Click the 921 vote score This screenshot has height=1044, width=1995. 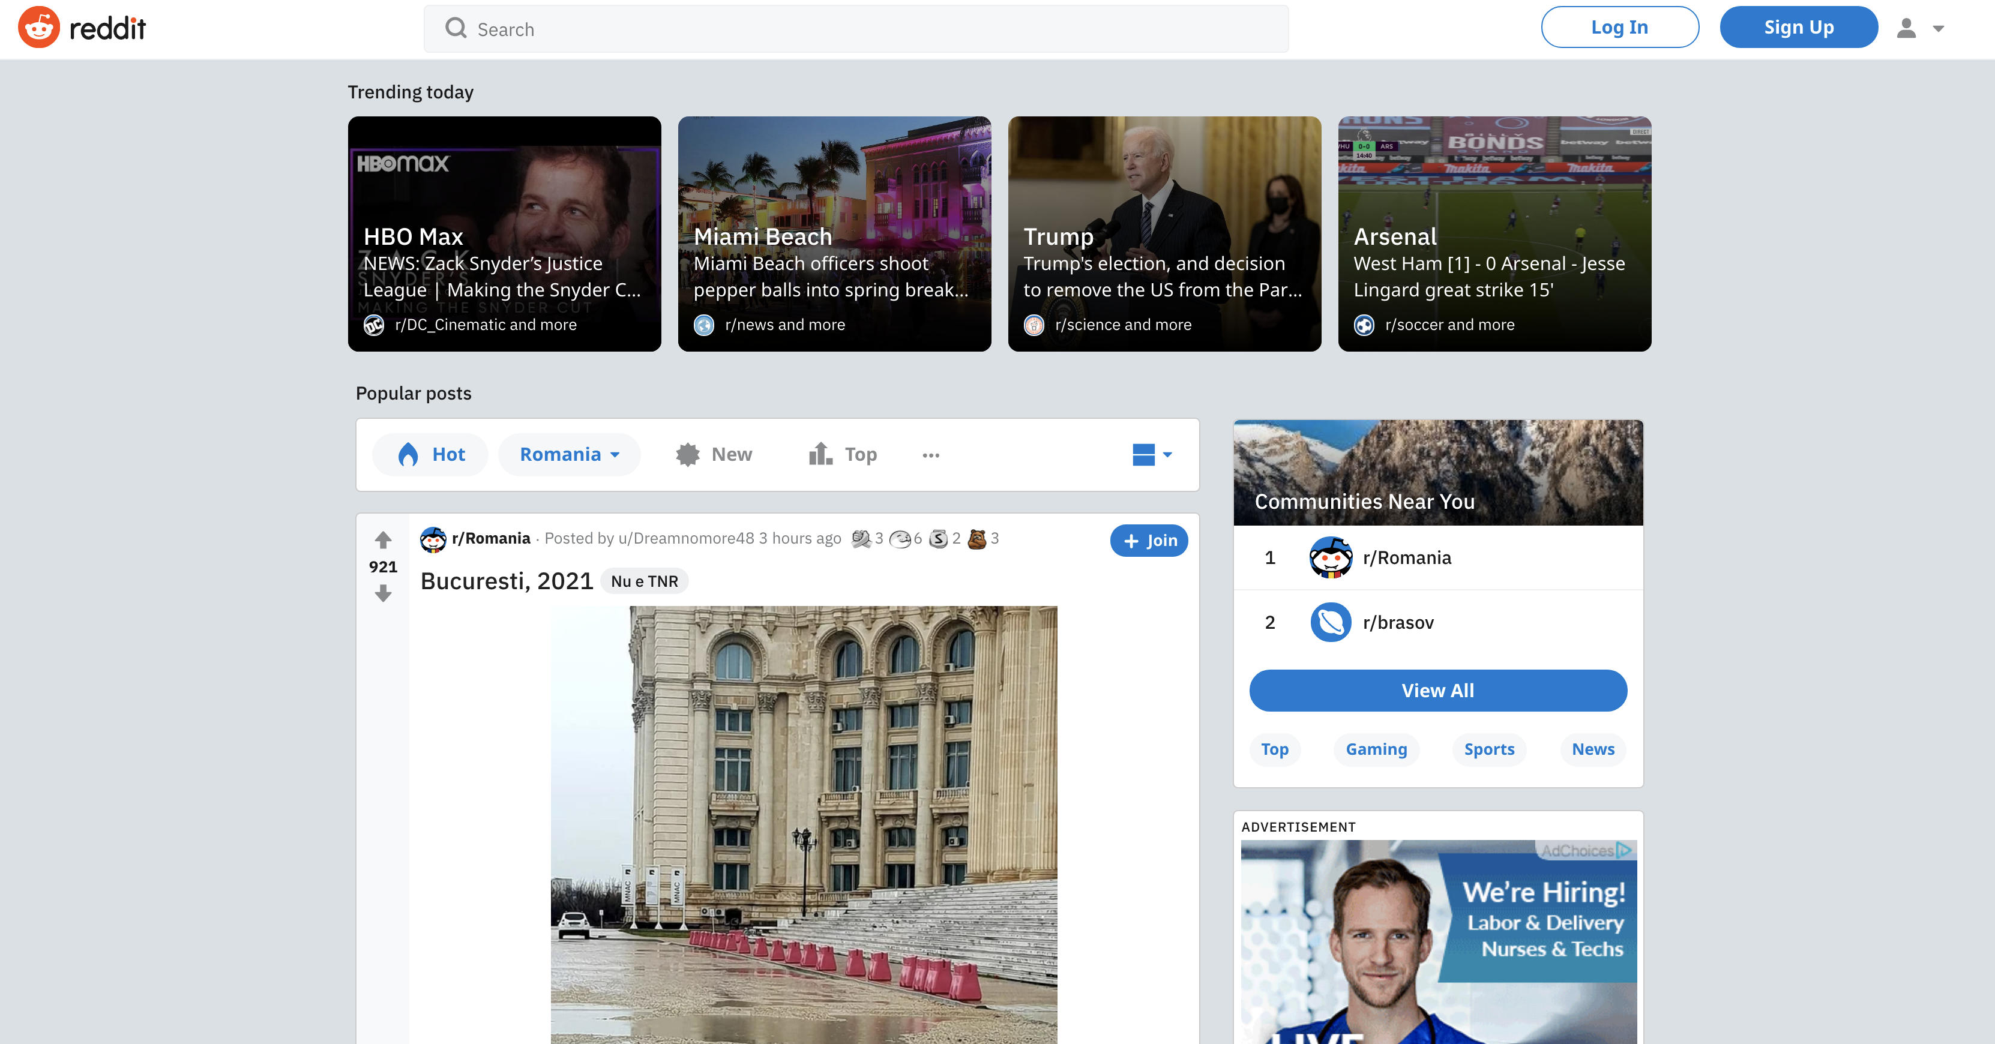pos(382,567)
